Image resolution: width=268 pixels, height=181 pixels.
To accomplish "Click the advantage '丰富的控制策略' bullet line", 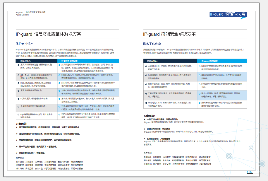I will [x=44, y=140].
